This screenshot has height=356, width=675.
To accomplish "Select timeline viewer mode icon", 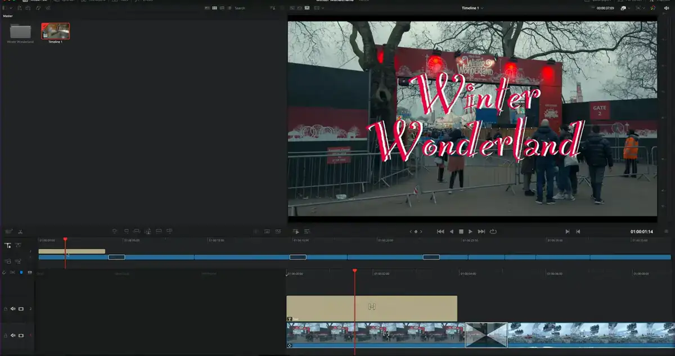I will pyautogui.click(x=307, y=8).
